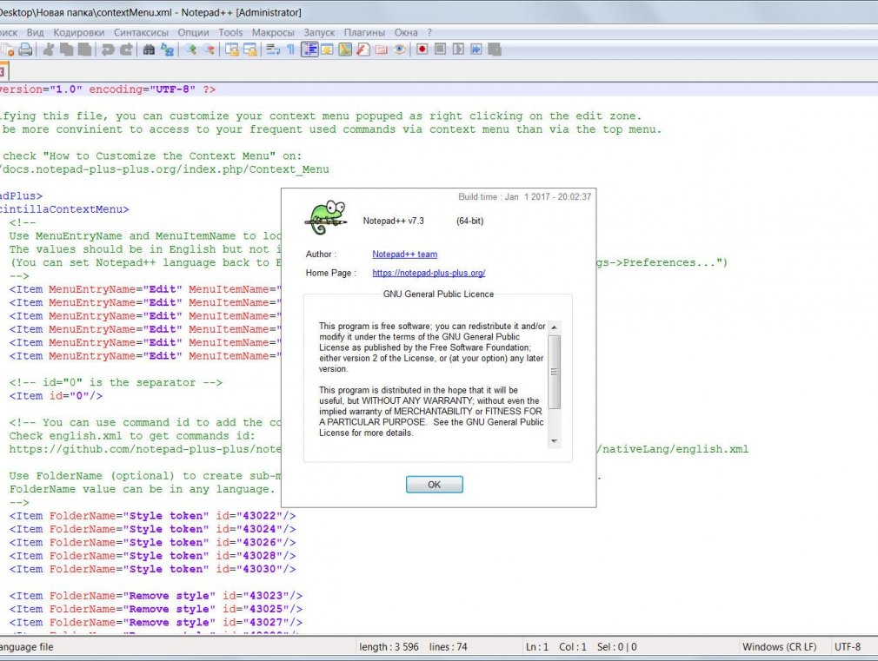Screen dimensions: 878x661
Task: Toggle file monitoring eye icon
Action: (399, 50)
